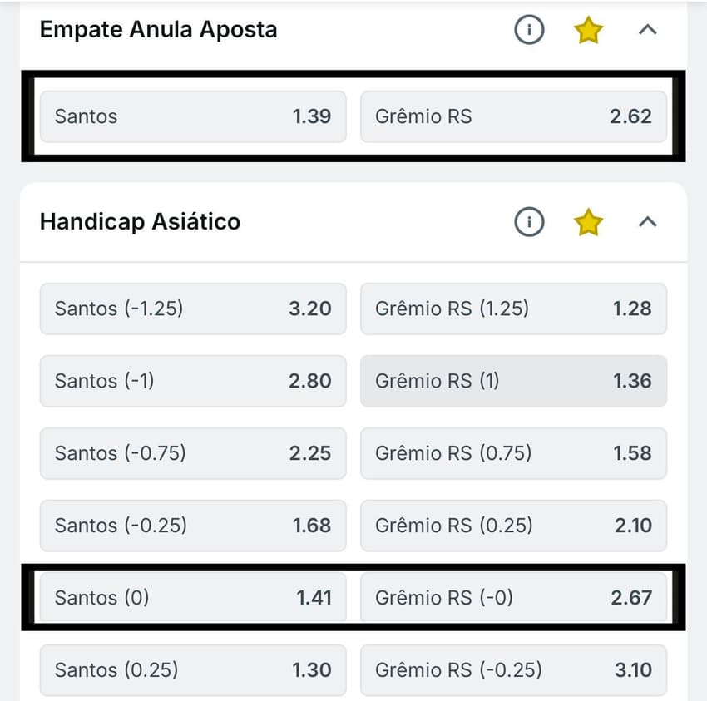Deselect the highlighted Grêmio RS (1) selection
Image resolution: width=707 pixels, height=701 pixels.
(513, 381)
